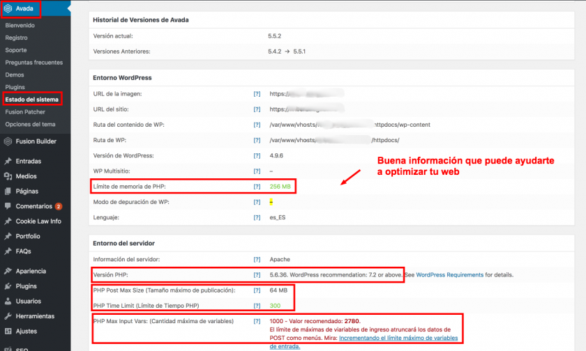Click the Entorno WordPress section heading
Screen dimensions: 586x351
click(x=122, y=78)
